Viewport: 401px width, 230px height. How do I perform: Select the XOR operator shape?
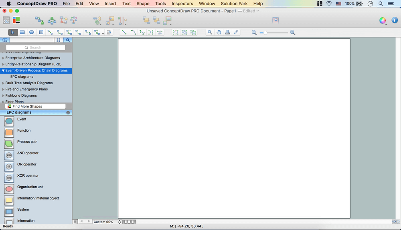9,177
